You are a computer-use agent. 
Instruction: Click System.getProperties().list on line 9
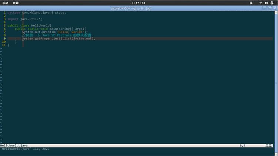point(47,38)
